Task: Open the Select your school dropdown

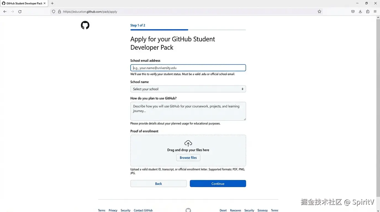Action: (188, 89)
